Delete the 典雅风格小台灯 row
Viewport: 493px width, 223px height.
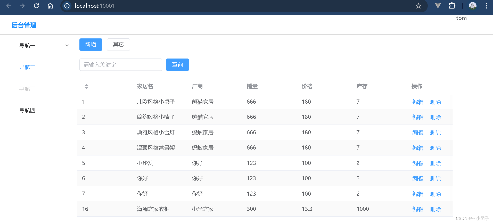[436, 133]
